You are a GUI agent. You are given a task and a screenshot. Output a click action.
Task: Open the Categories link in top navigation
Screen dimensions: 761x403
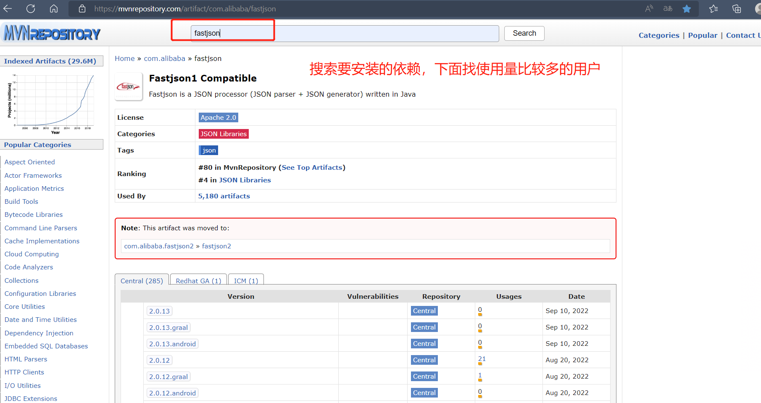pyautogui.click(x=659, y=35)
